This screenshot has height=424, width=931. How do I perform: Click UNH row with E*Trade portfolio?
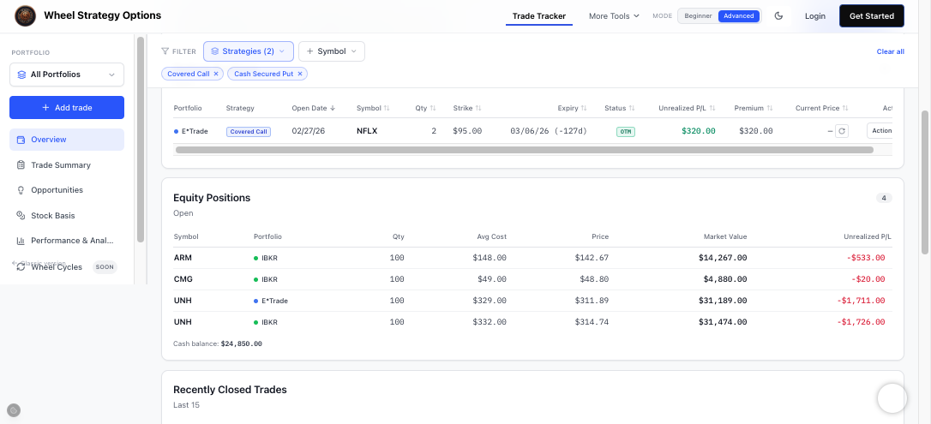pyautogui.click(x=532, y=301)
